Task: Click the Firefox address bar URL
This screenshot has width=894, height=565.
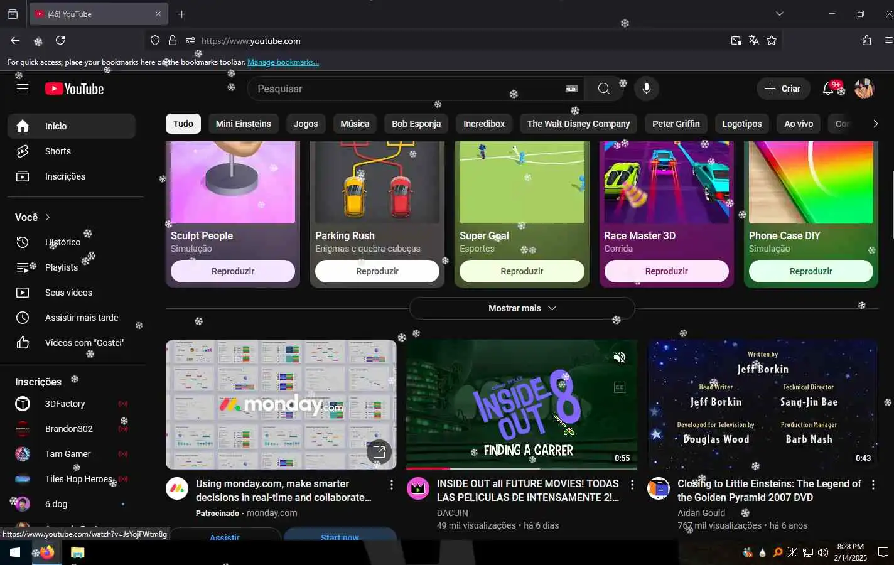Action: coord(251,41)
